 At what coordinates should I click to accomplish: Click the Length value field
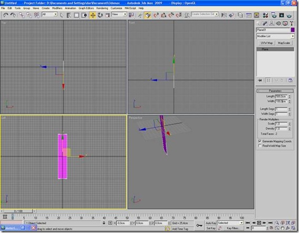[x=281, y=96]
